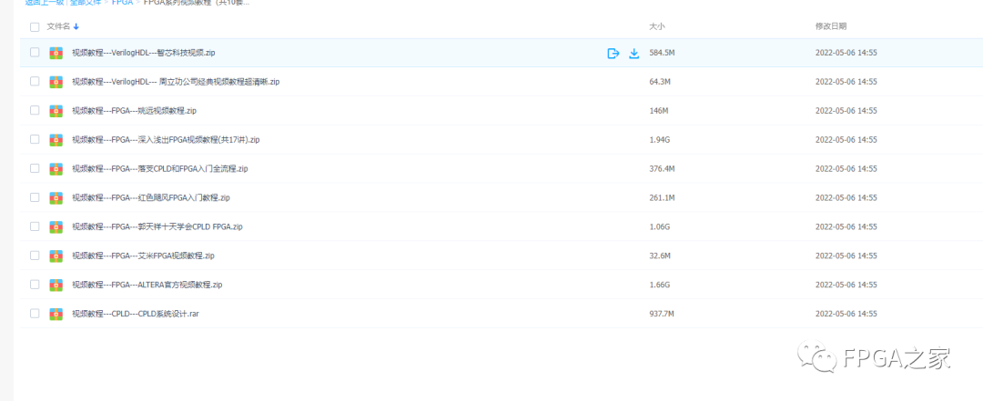The height and width of the screenshot is (401, 983).
Task: Click the sort arrow next to 文件名
Action: click(76, 26)
